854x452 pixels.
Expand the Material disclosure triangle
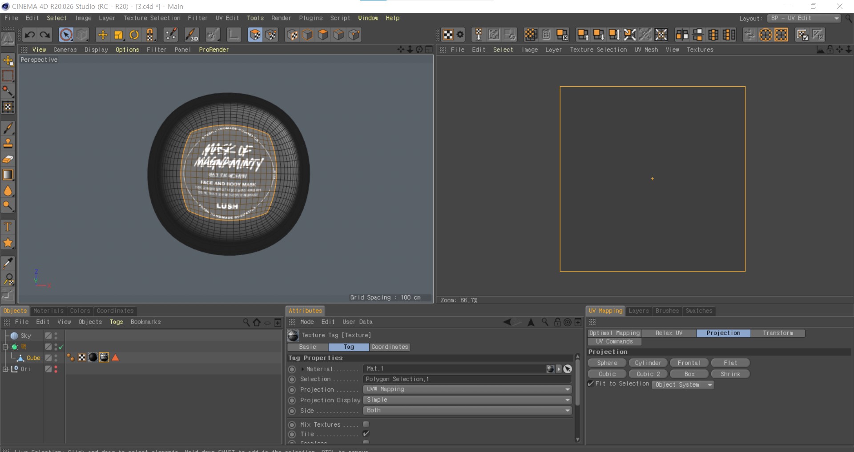(x=302, y=369)
